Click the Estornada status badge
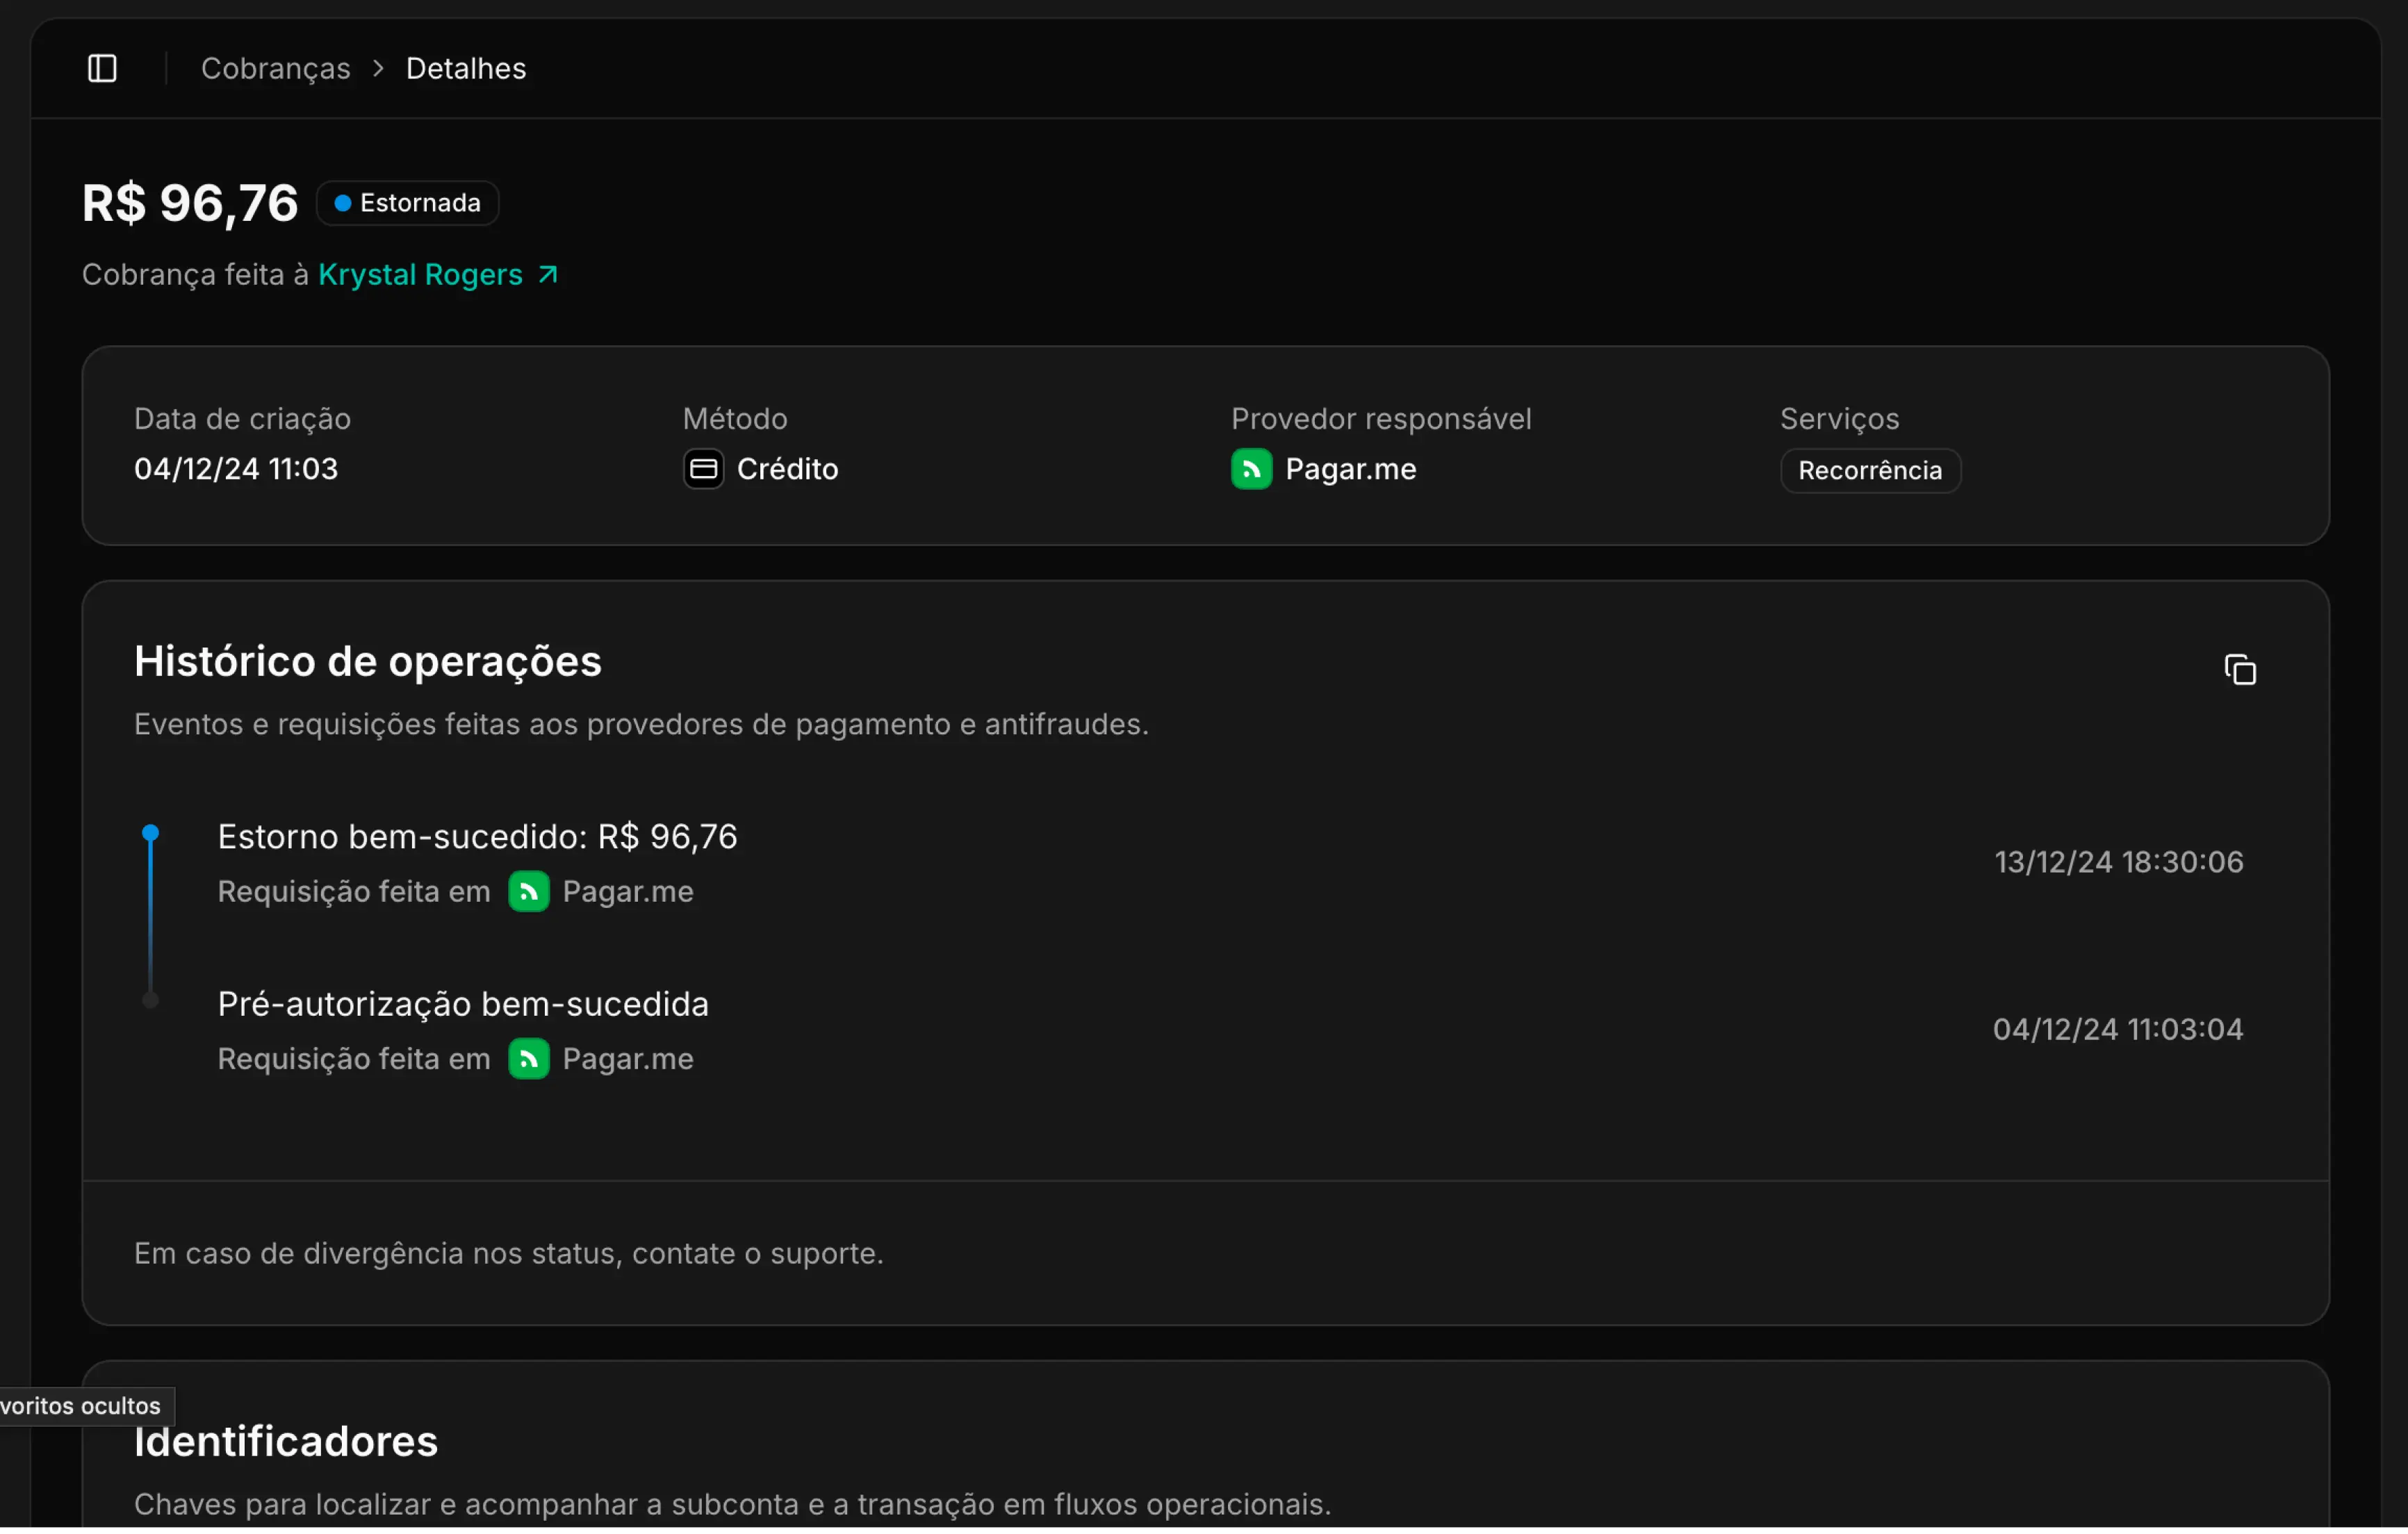This screenshot has width=2408, height=1534. [408, 203]
